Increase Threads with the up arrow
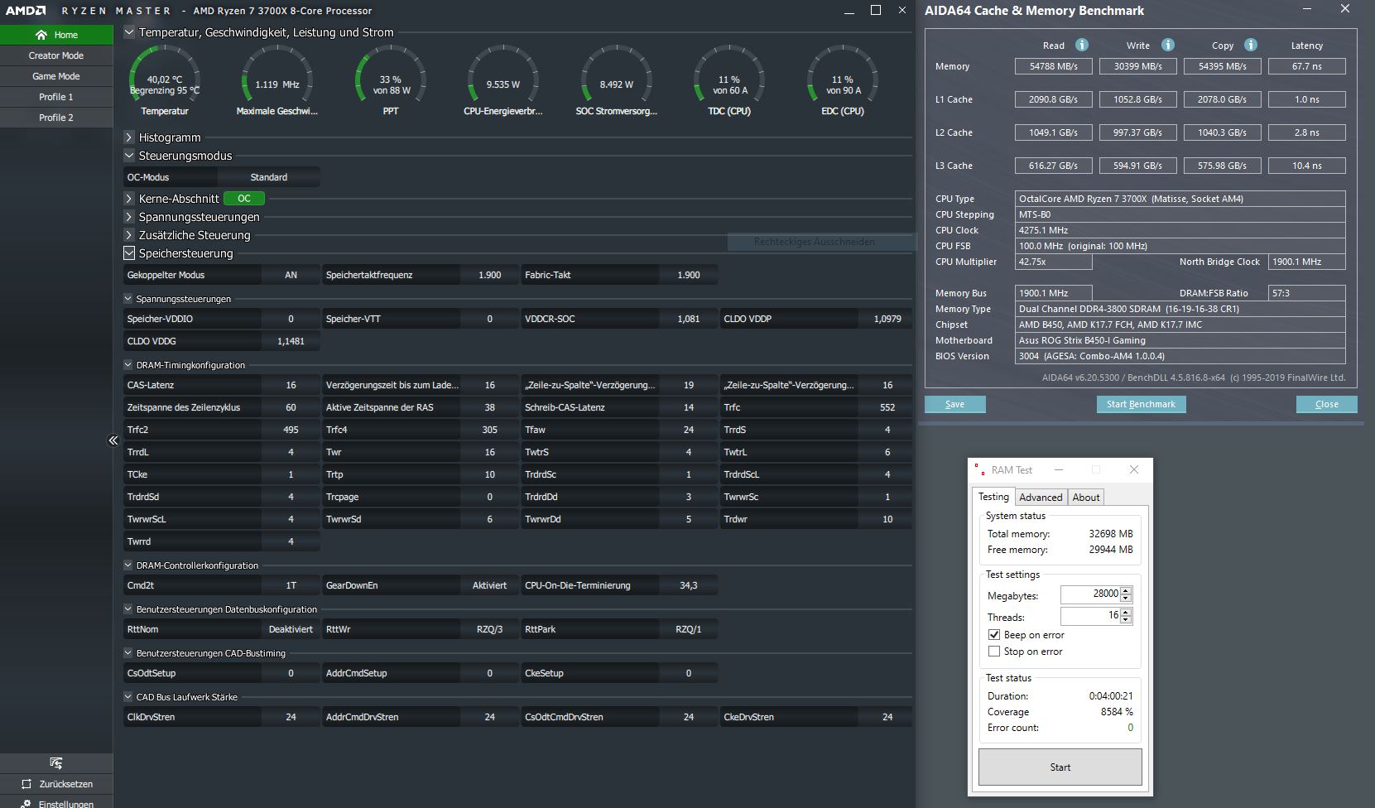Viewport: 1375px width, 808px height. click(1126, 612)
